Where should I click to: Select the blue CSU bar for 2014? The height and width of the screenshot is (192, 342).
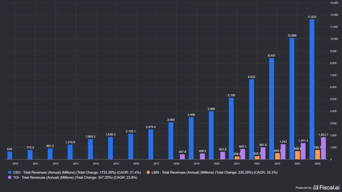click(90, 149)
